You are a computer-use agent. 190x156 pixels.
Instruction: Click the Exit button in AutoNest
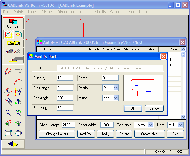pos(175,134)
